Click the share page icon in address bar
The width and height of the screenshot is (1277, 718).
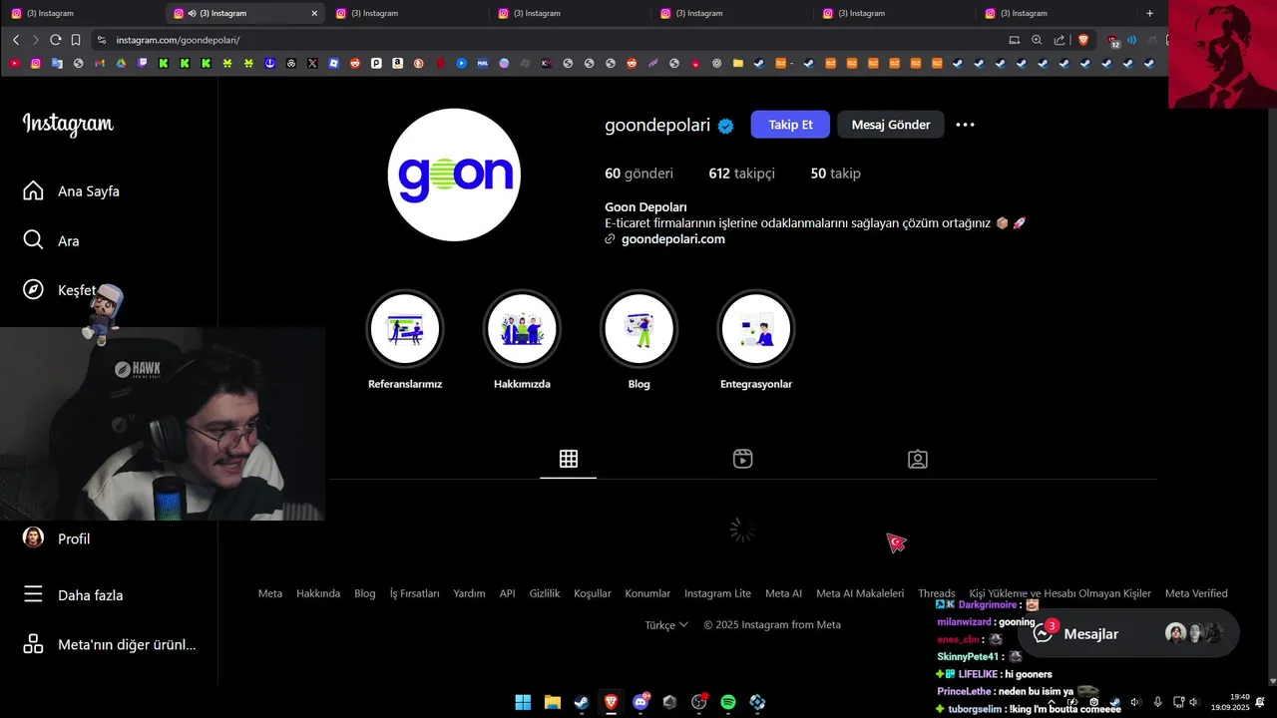click(x=1059, y=40)
